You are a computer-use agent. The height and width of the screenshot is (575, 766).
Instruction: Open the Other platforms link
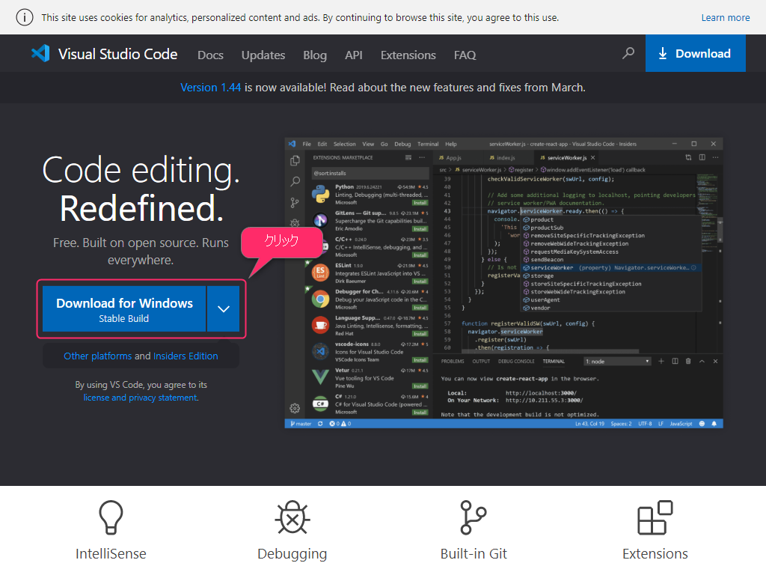[x=98, y=356]
